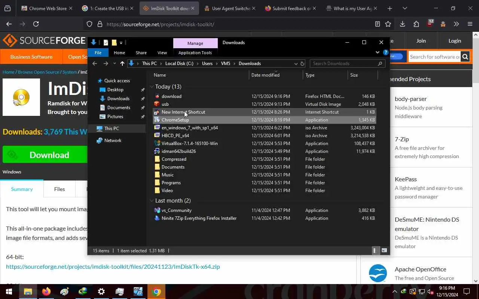Select This PC in navigation pane
This screenshot has height=299, width=479.
112,129
